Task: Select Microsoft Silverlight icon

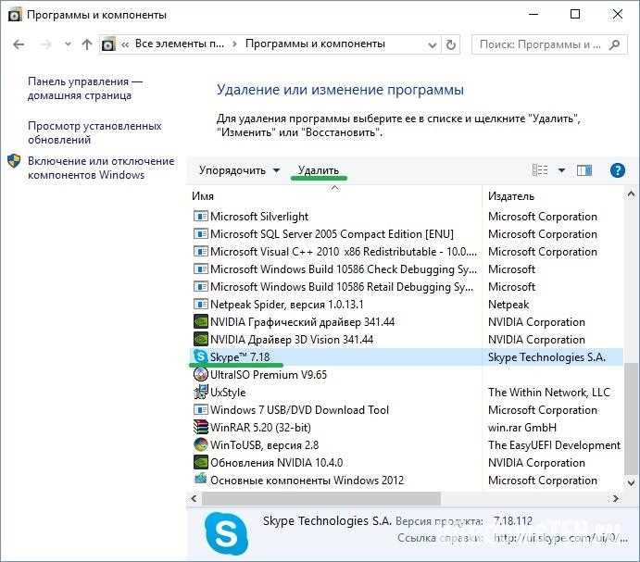Action: (200, 216)
